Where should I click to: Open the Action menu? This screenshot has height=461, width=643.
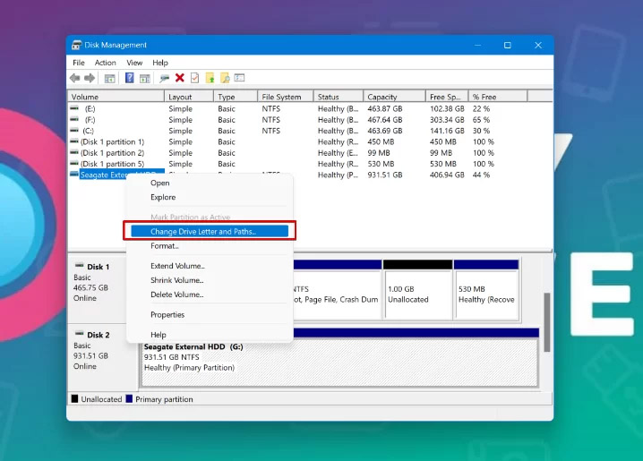105,63
